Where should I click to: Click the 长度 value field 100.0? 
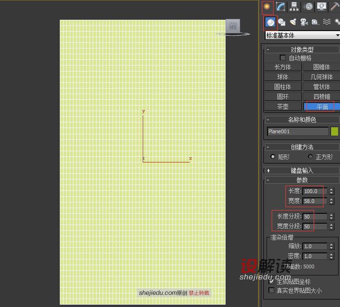[x=315, y=191]
